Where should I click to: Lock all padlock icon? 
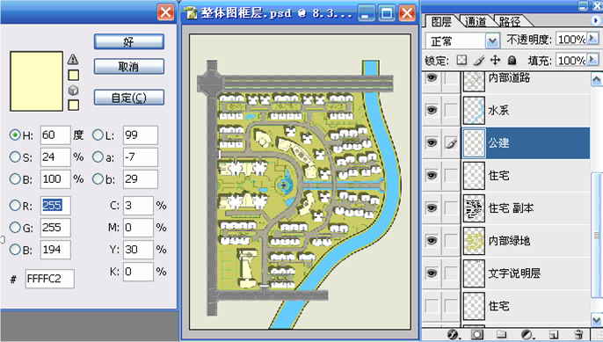point(512,60)
